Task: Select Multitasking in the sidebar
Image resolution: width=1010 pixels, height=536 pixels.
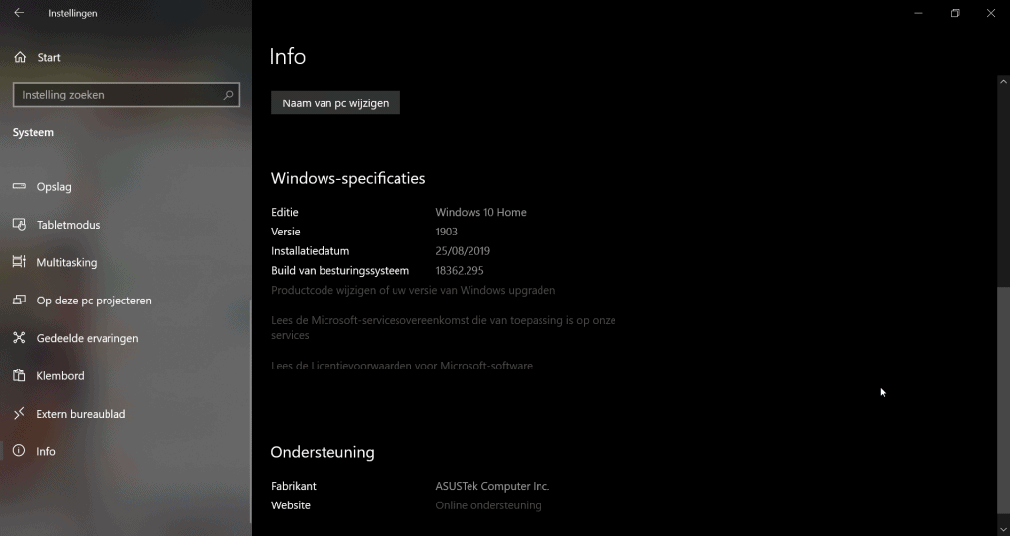Action: [x=125, y=262]
